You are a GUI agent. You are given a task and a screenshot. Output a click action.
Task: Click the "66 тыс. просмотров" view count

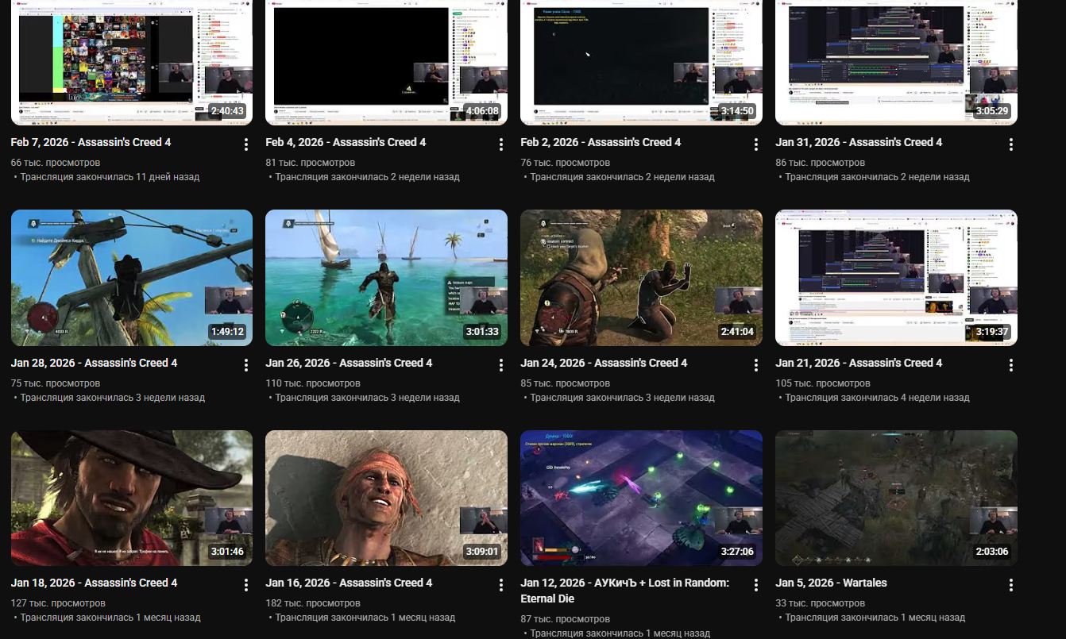pyautogui.click(x=56, y=163)
